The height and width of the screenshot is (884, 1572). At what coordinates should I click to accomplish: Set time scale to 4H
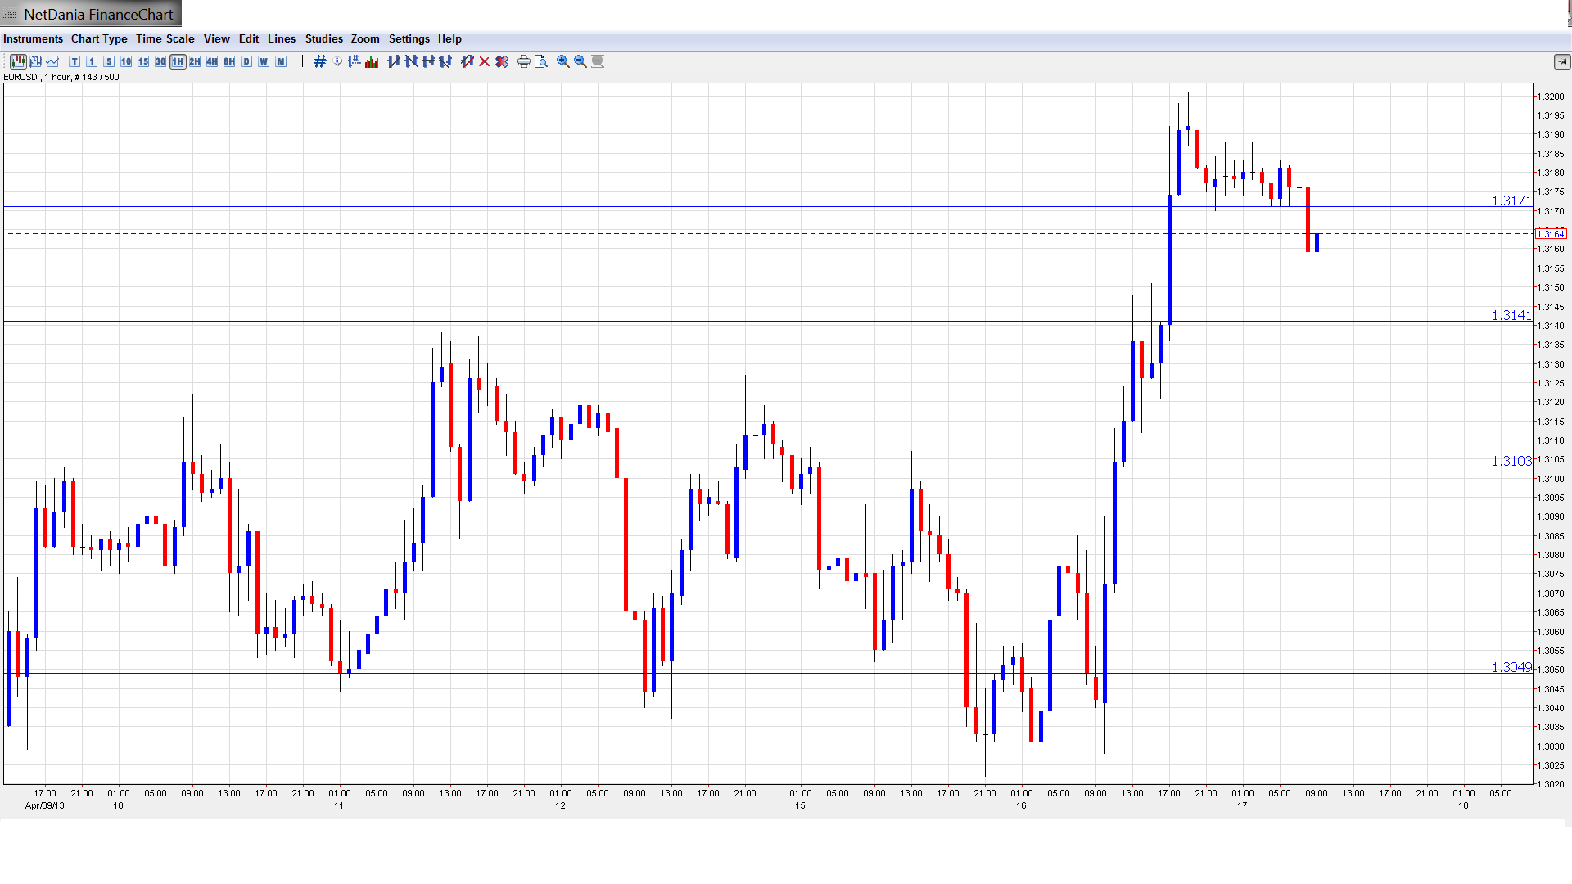point(212,61)
